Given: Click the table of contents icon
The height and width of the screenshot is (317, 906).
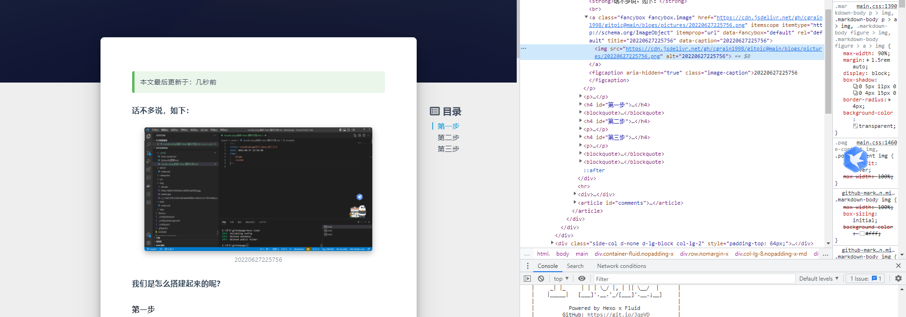Looking at the screenshot, I should coord(435,111).
